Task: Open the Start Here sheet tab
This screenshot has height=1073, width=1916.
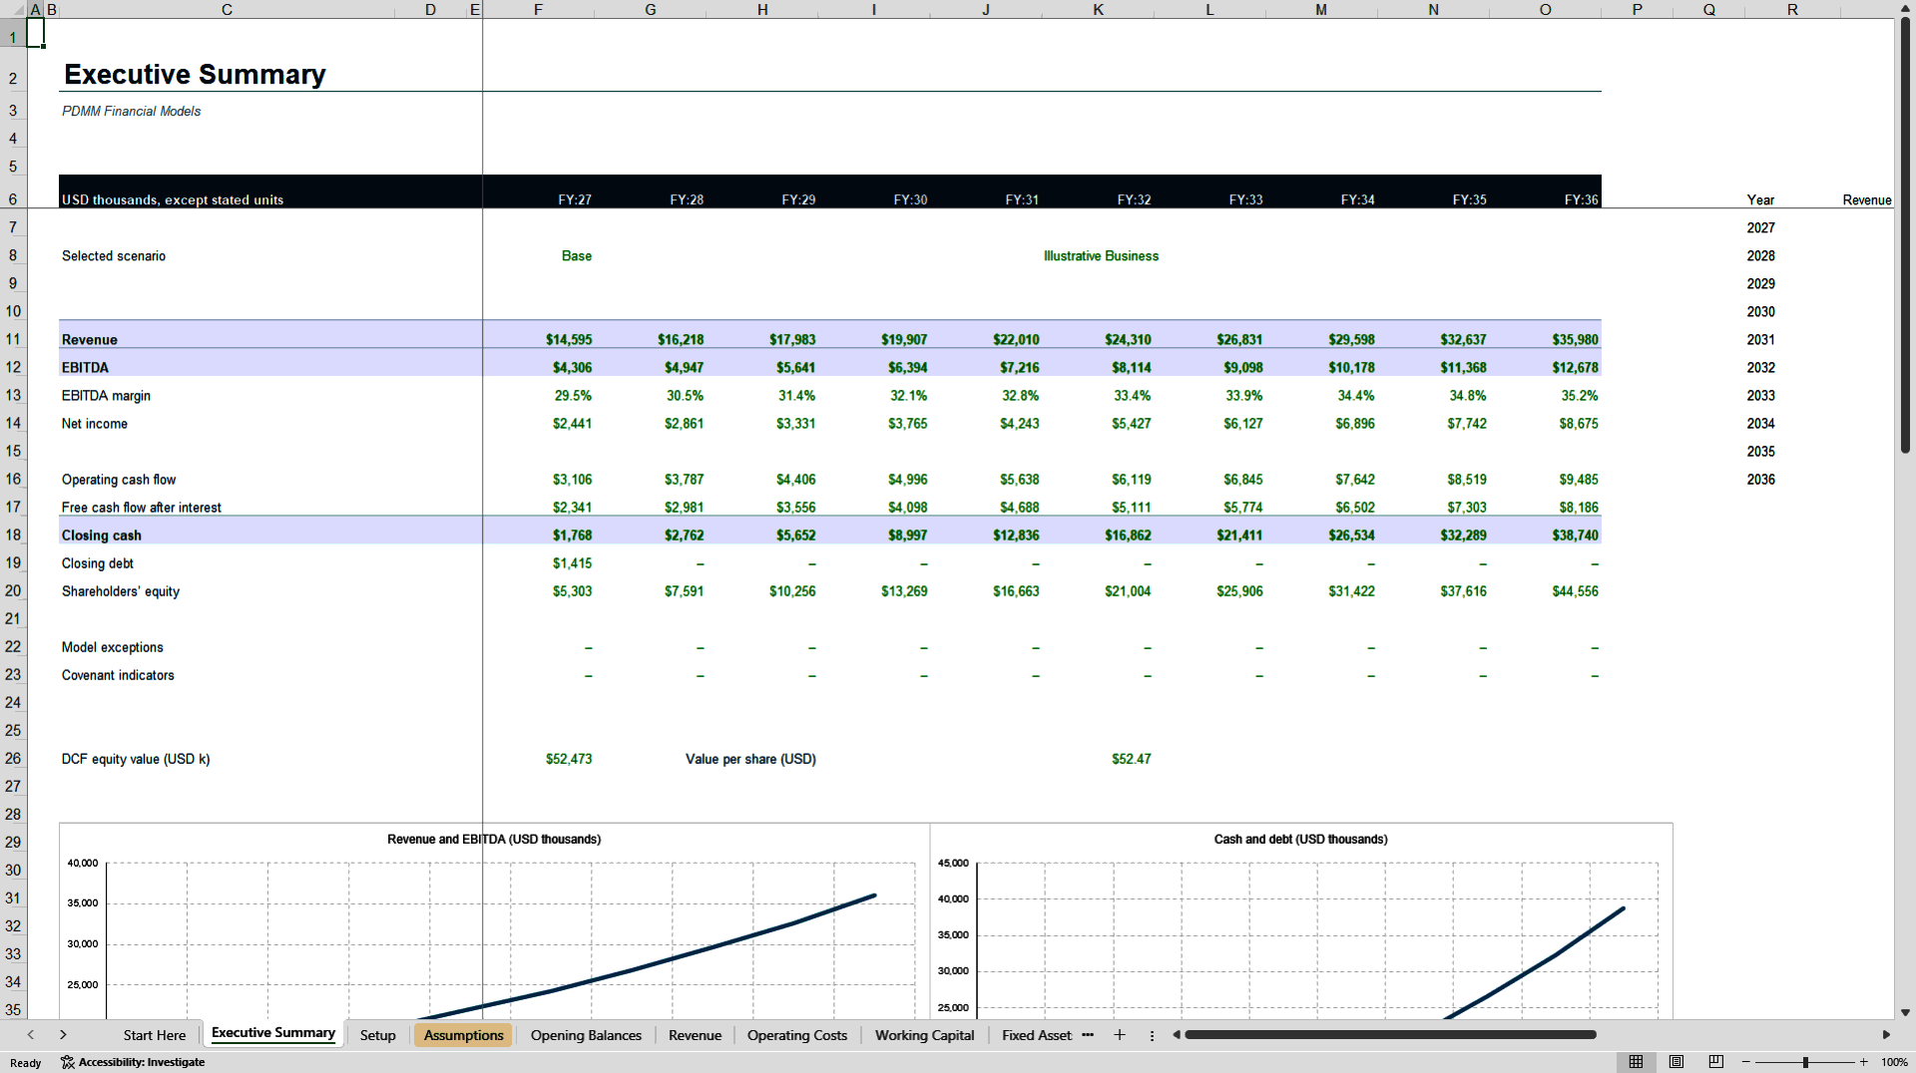Action: (155, 1035)
